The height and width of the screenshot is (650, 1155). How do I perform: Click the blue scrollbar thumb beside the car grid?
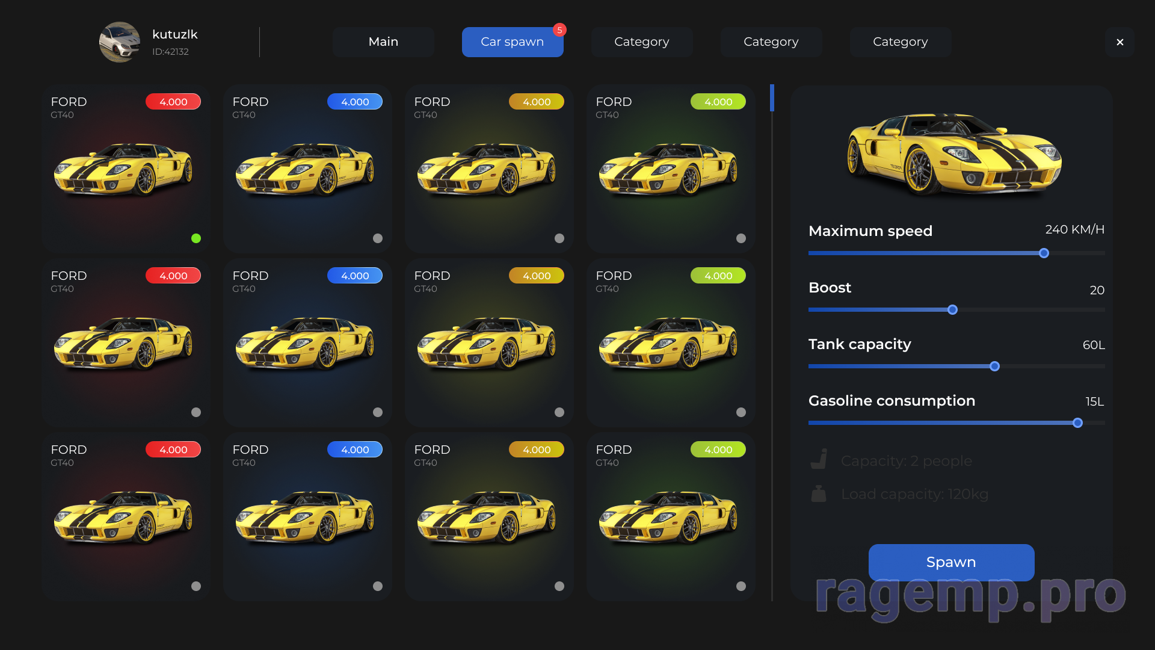[x=772, y=98]
